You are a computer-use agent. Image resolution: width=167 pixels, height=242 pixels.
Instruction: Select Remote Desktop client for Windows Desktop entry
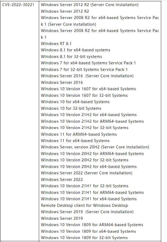[84, 206]
